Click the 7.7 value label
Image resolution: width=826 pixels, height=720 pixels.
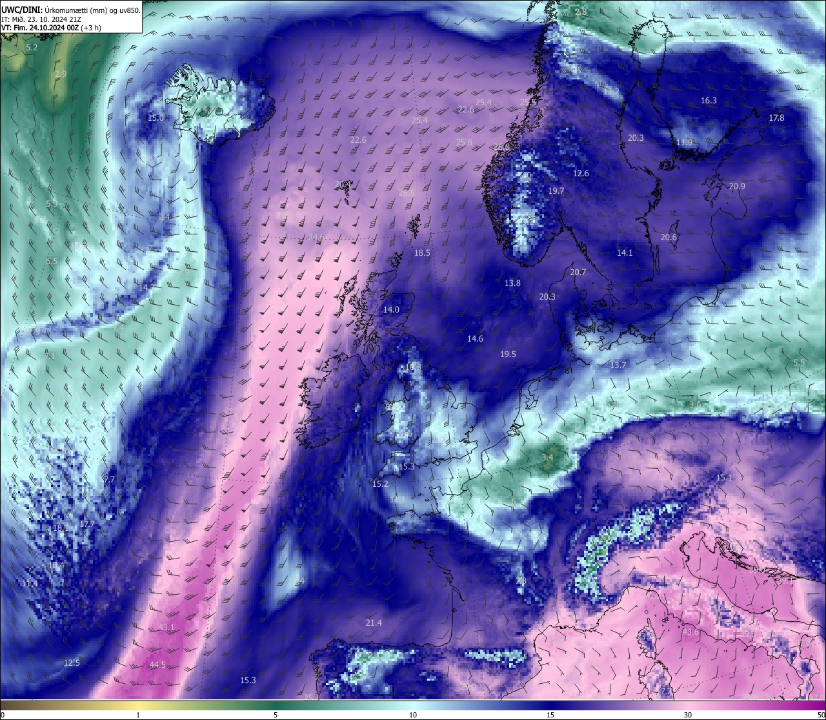(108, 479)
